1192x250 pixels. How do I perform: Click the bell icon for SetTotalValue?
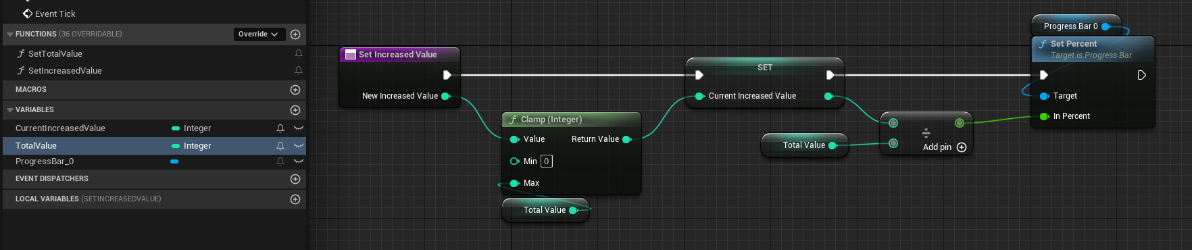coord(299,53)
